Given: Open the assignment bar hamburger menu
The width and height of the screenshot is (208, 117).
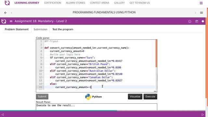Looking at the screenshot, I should tap(11, 21).
